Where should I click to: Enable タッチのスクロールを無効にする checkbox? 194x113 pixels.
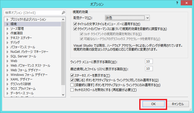coord(72,90)
